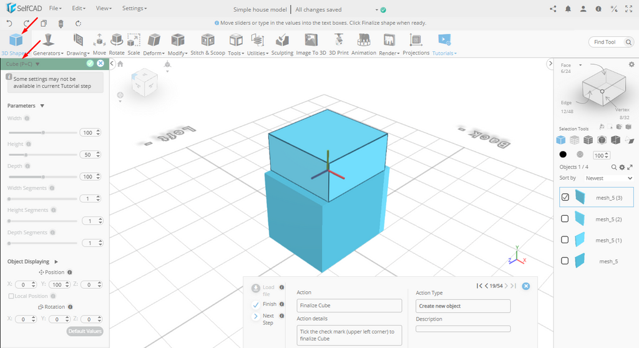Select the Scale tool
This screenshot has height=348, width=639.
pos(134,44)
